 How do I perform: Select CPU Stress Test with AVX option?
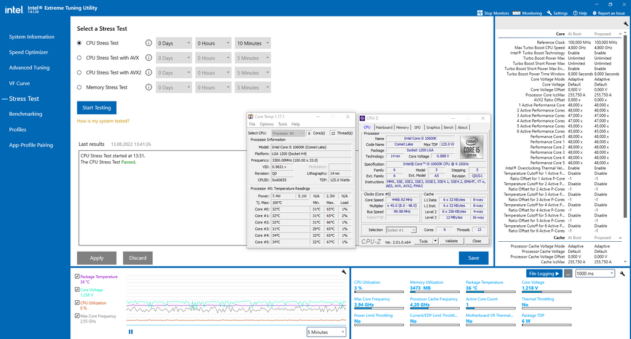[79, 58]
